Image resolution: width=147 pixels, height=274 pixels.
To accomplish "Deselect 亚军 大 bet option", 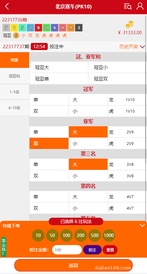I will click(x=88, y=132).
